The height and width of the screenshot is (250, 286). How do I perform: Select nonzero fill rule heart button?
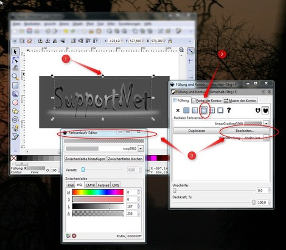click(265, 110)
